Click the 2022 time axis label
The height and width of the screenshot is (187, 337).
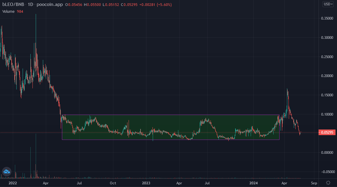[13, 183]
